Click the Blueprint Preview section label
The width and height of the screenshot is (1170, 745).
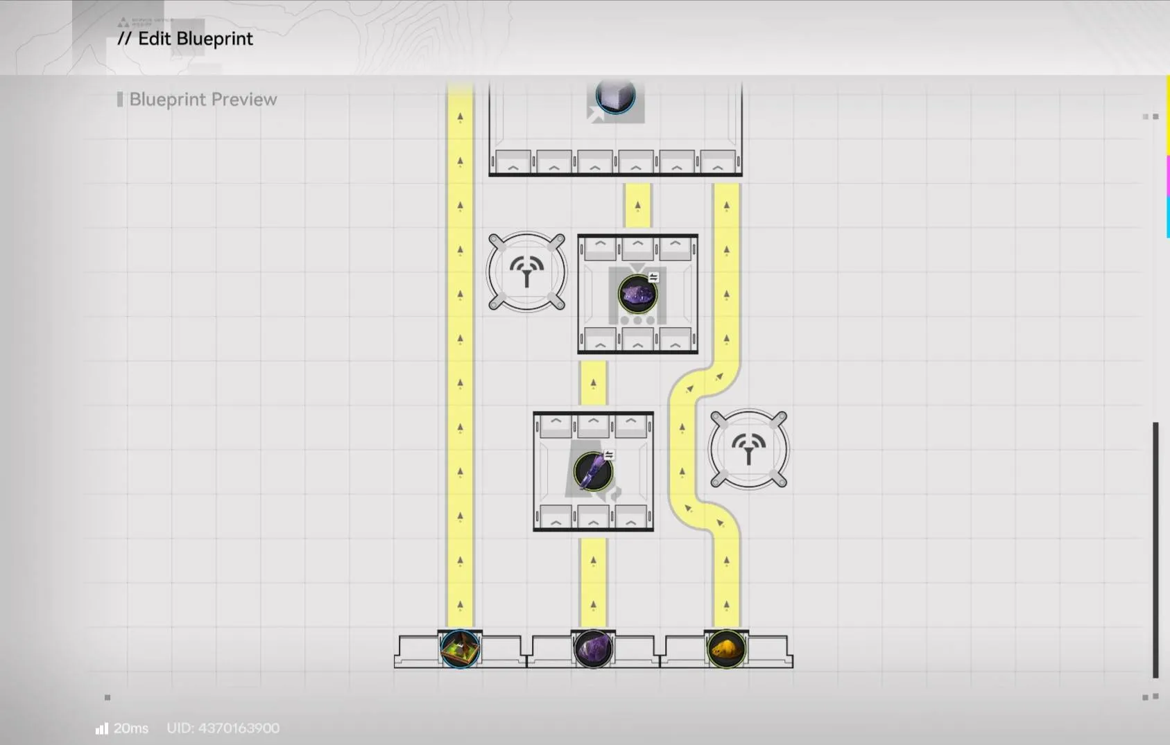tap(203, 100)
